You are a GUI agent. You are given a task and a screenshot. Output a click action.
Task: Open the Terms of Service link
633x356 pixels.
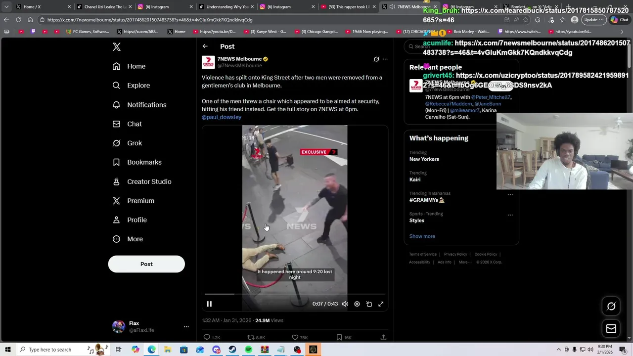423,254
